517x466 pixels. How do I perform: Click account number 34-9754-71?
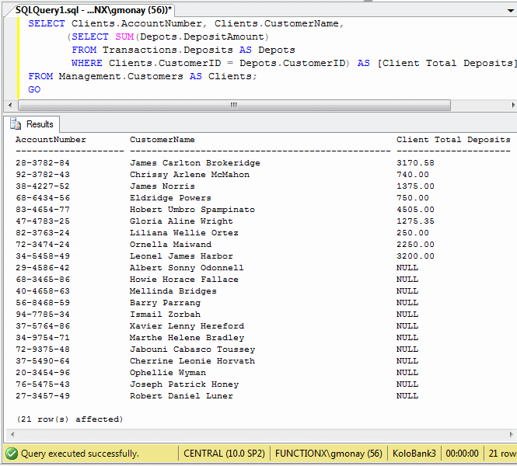[x=43, y=338]
